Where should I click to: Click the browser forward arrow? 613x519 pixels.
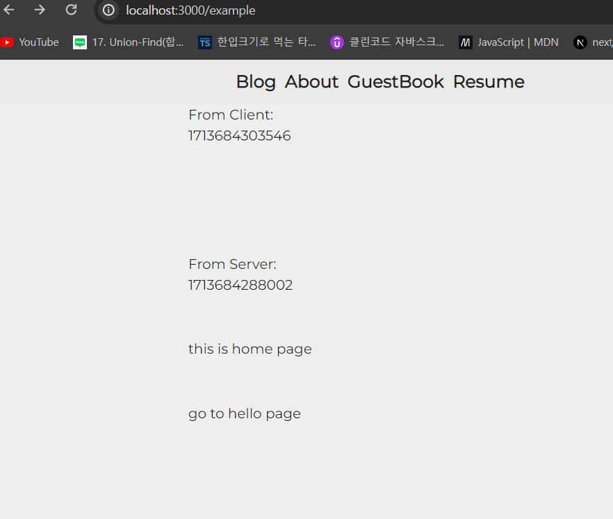tap(40, 10)
